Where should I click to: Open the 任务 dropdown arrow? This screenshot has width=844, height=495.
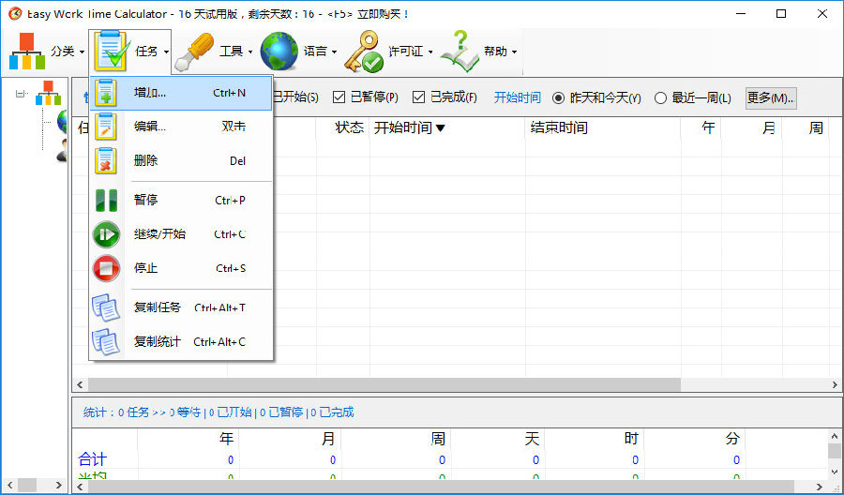166,52
